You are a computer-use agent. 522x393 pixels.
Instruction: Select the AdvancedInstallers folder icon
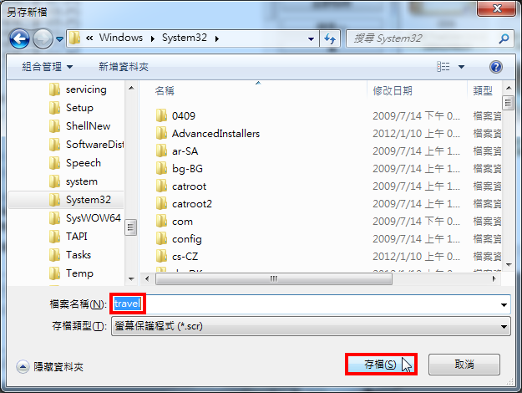[161, 133]
